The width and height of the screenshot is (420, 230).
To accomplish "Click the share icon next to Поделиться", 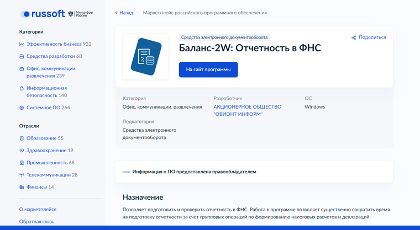I will tap(354, 38).
